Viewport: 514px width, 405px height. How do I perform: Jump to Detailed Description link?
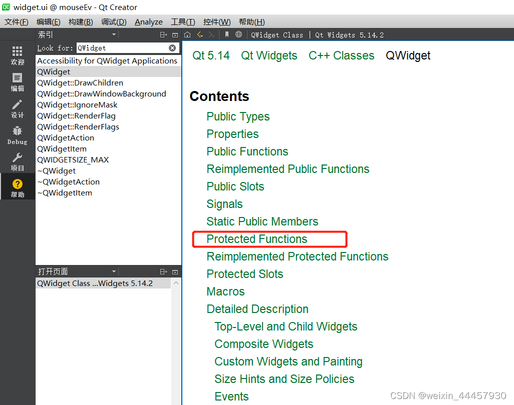point(258,309)
